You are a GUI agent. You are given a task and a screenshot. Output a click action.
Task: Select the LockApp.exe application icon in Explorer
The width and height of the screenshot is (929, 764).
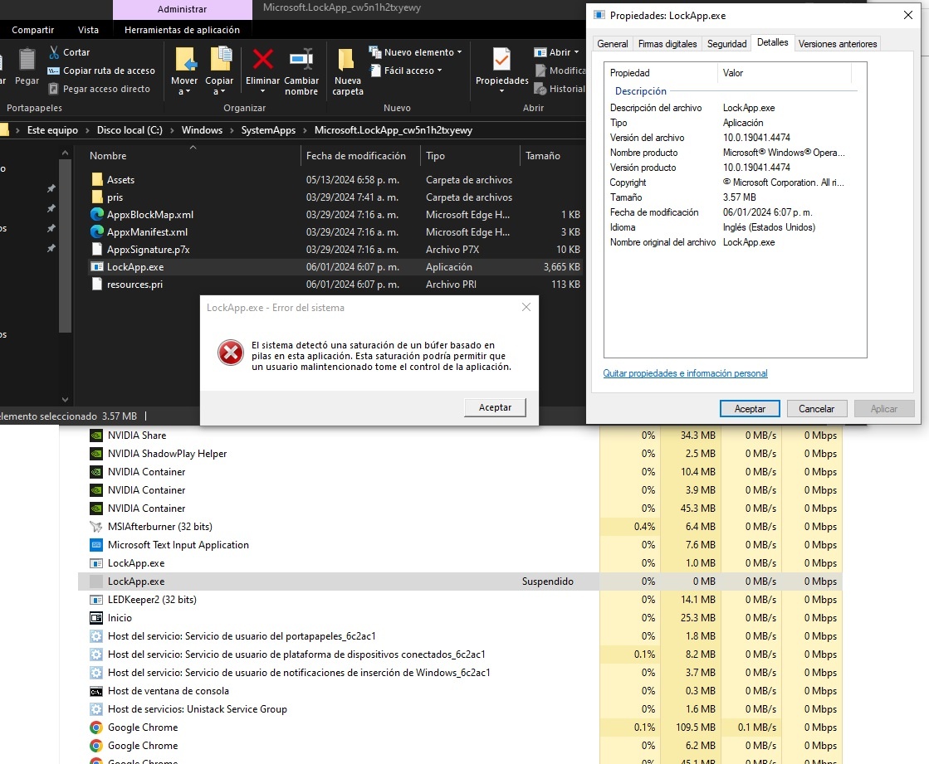pos(97,267)
